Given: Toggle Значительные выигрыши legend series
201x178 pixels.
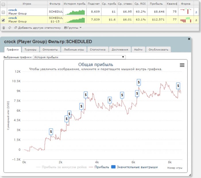Looking at the screenshot, I should pyautogui.click(x=134, y=167).
